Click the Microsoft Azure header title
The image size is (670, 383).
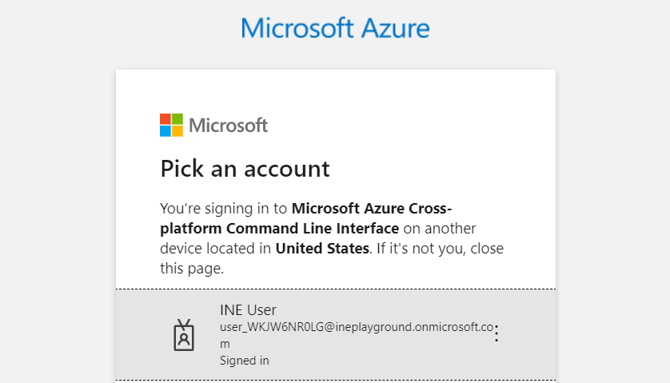pyautogui.click(x=335, y=29)
